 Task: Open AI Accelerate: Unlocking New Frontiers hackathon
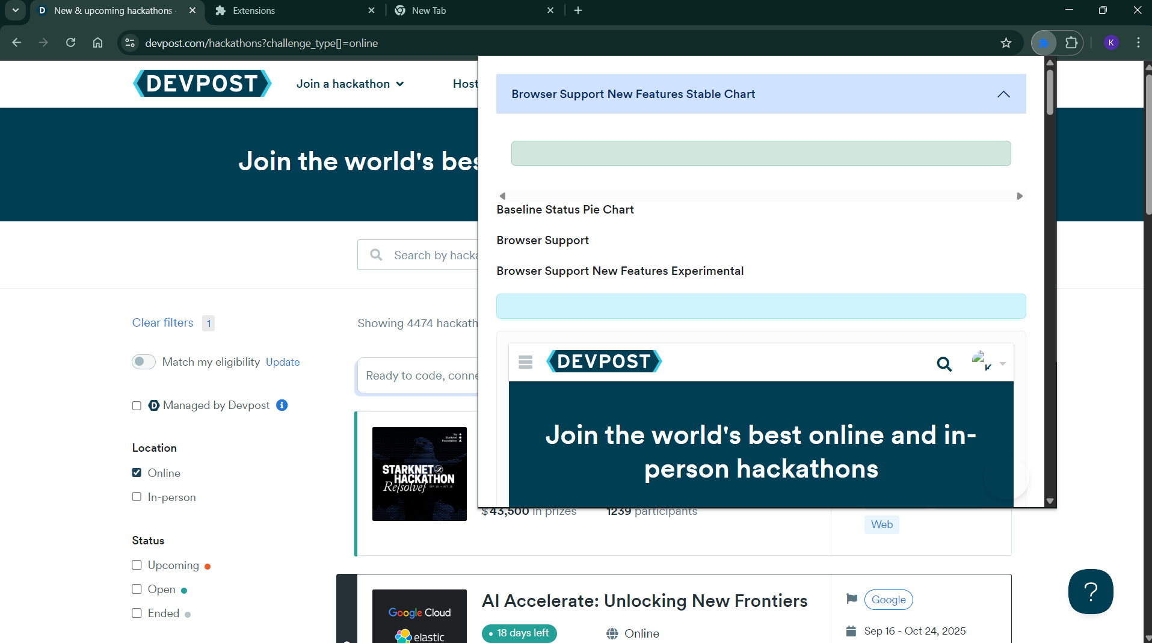point(644,601)
